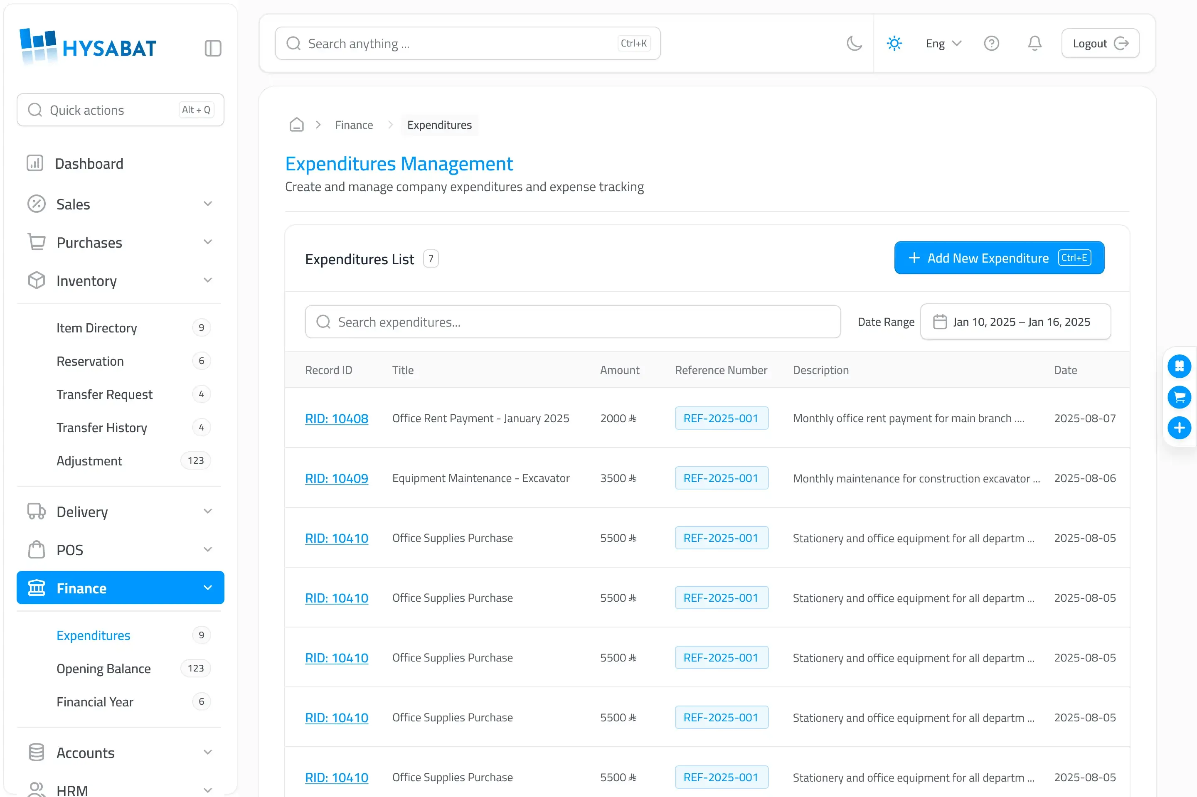Click the Delivery truck icon
Viewport: 1197px width, 797px height.
[37, 512]
